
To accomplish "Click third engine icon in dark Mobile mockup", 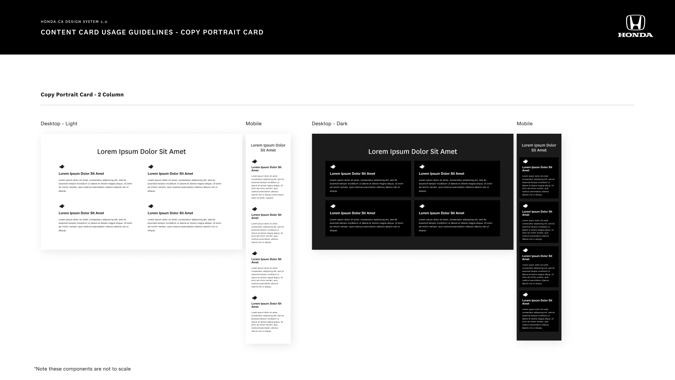I will click(x=525, y=251).
